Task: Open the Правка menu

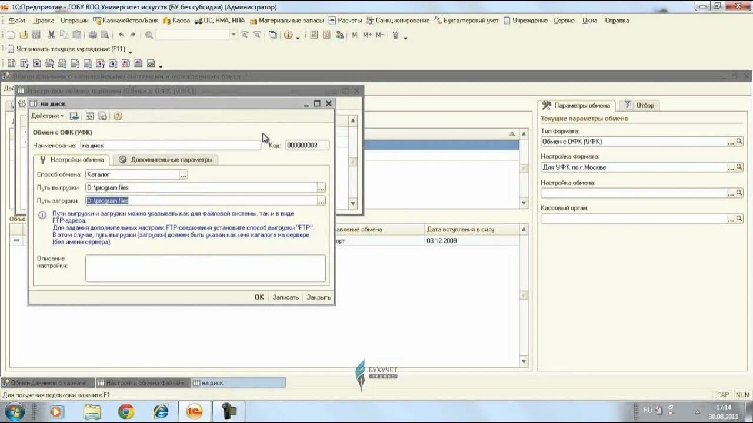Action: click(44, 20)
